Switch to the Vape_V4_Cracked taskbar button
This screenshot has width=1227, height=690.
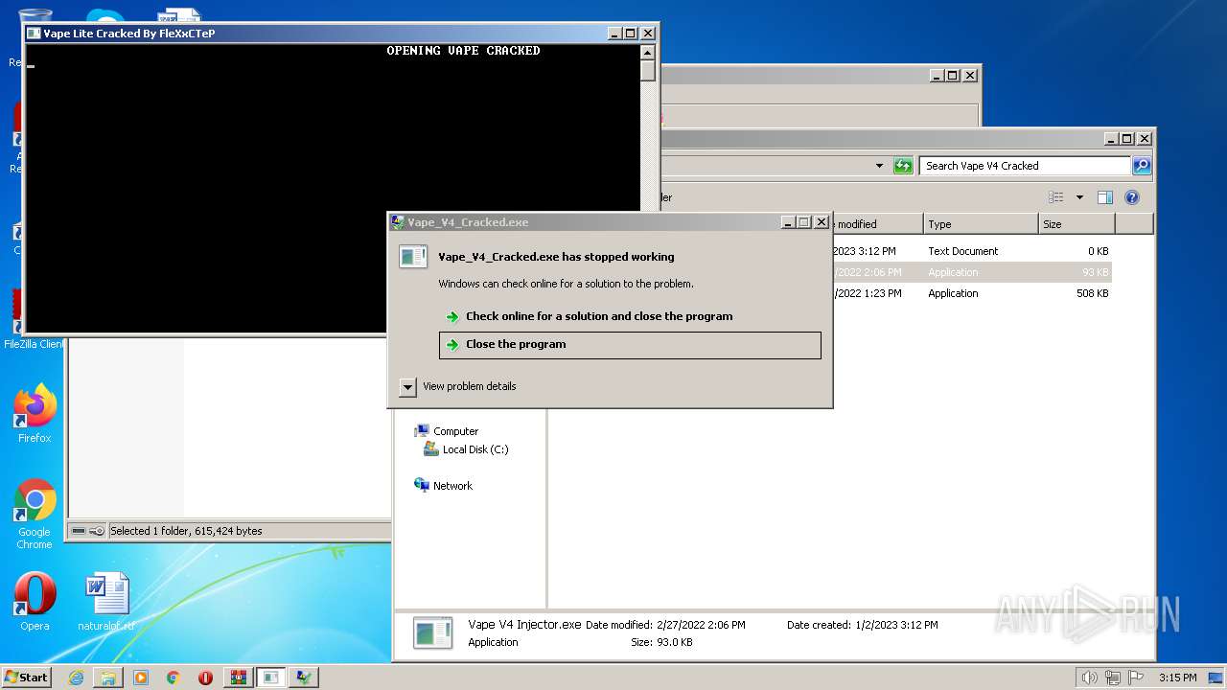click(304, 678)
